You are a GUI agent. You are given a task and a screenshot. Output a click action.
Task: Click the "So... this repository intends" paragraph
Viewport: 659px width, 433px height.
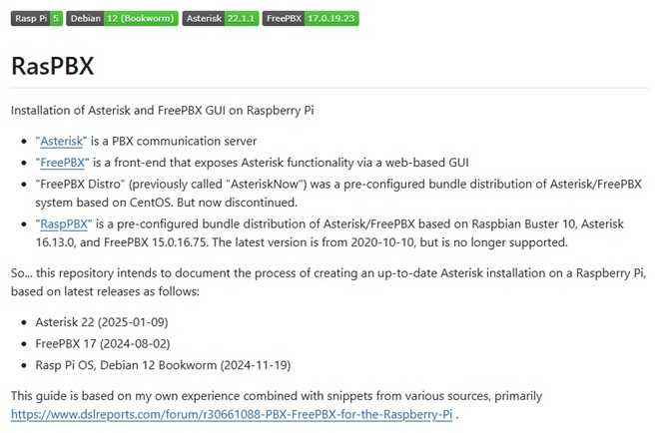[300, 273]
